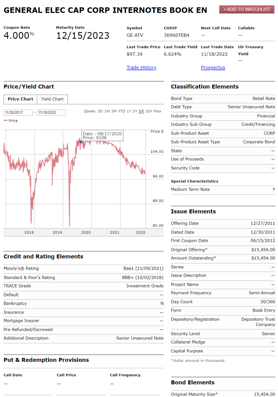Switch to the Yield Chart tab
Image resolution: width=278 pixels, height=397 pixels.
coord(52,99)
